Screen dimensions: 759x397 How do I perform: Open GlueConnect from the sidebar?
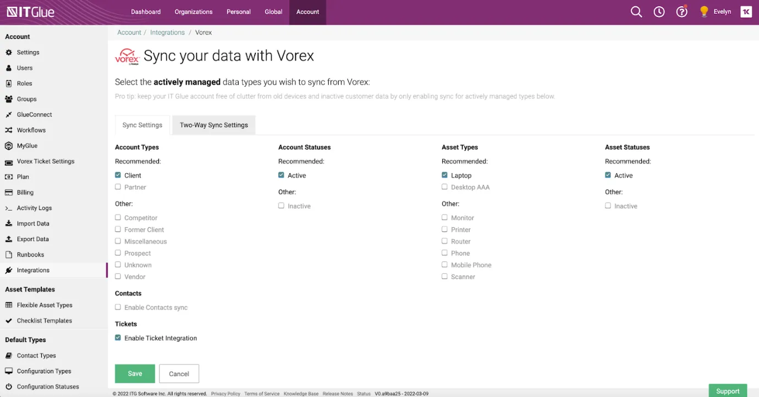(34, 115)
